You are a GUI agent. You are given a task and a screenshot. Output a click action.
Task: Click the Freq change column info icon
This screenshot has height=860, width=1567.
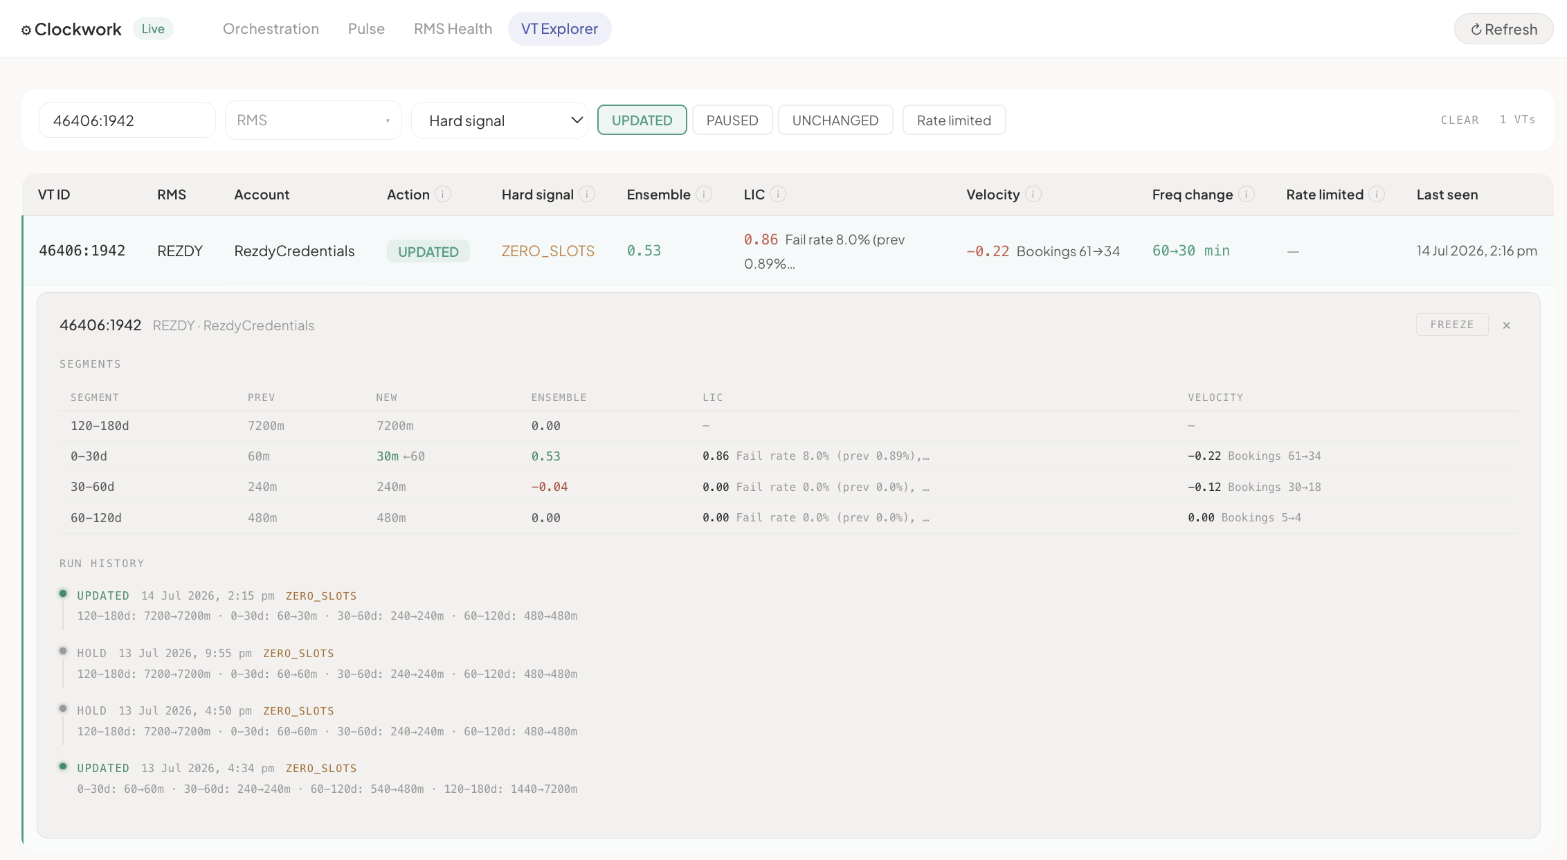tap(1247, 195)
